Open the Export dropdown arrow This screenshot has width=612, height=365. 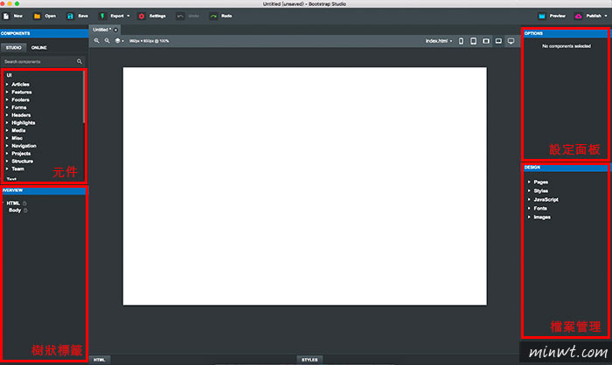128,17
